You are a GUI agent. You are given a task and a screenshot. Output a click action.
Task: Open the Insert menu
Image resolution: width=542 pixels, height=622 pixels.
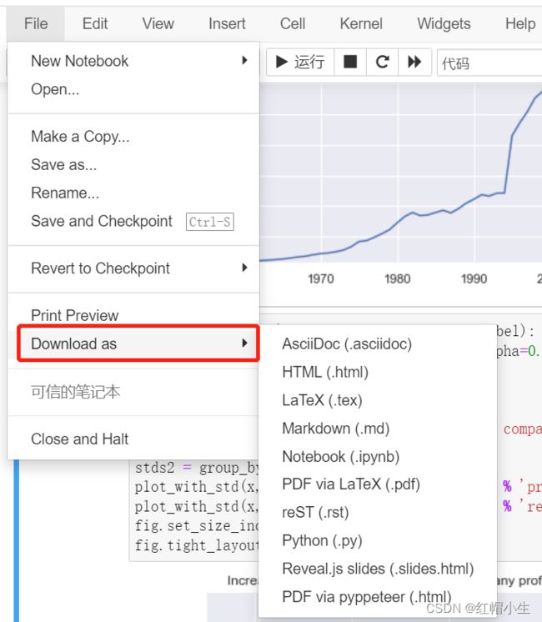(227, 23)
